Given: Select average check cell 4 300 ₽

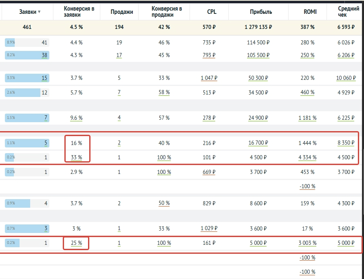Looking at the screenshot, I should click(346, 203).
